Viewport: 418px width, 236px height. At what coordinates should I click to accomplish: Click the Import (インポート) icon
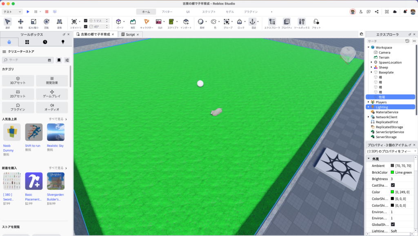click(x=186, y=22)
